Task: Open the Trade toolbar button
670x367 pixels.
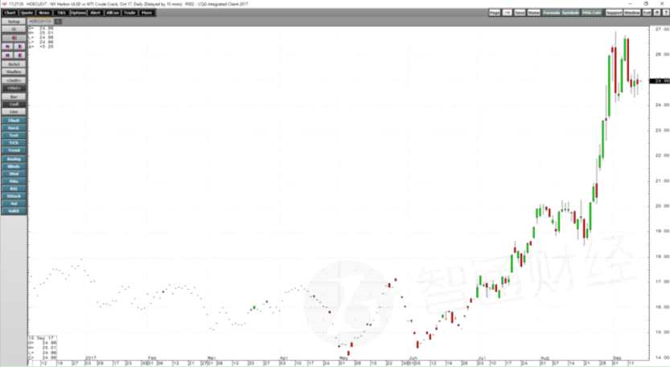Action: (129, 13)
